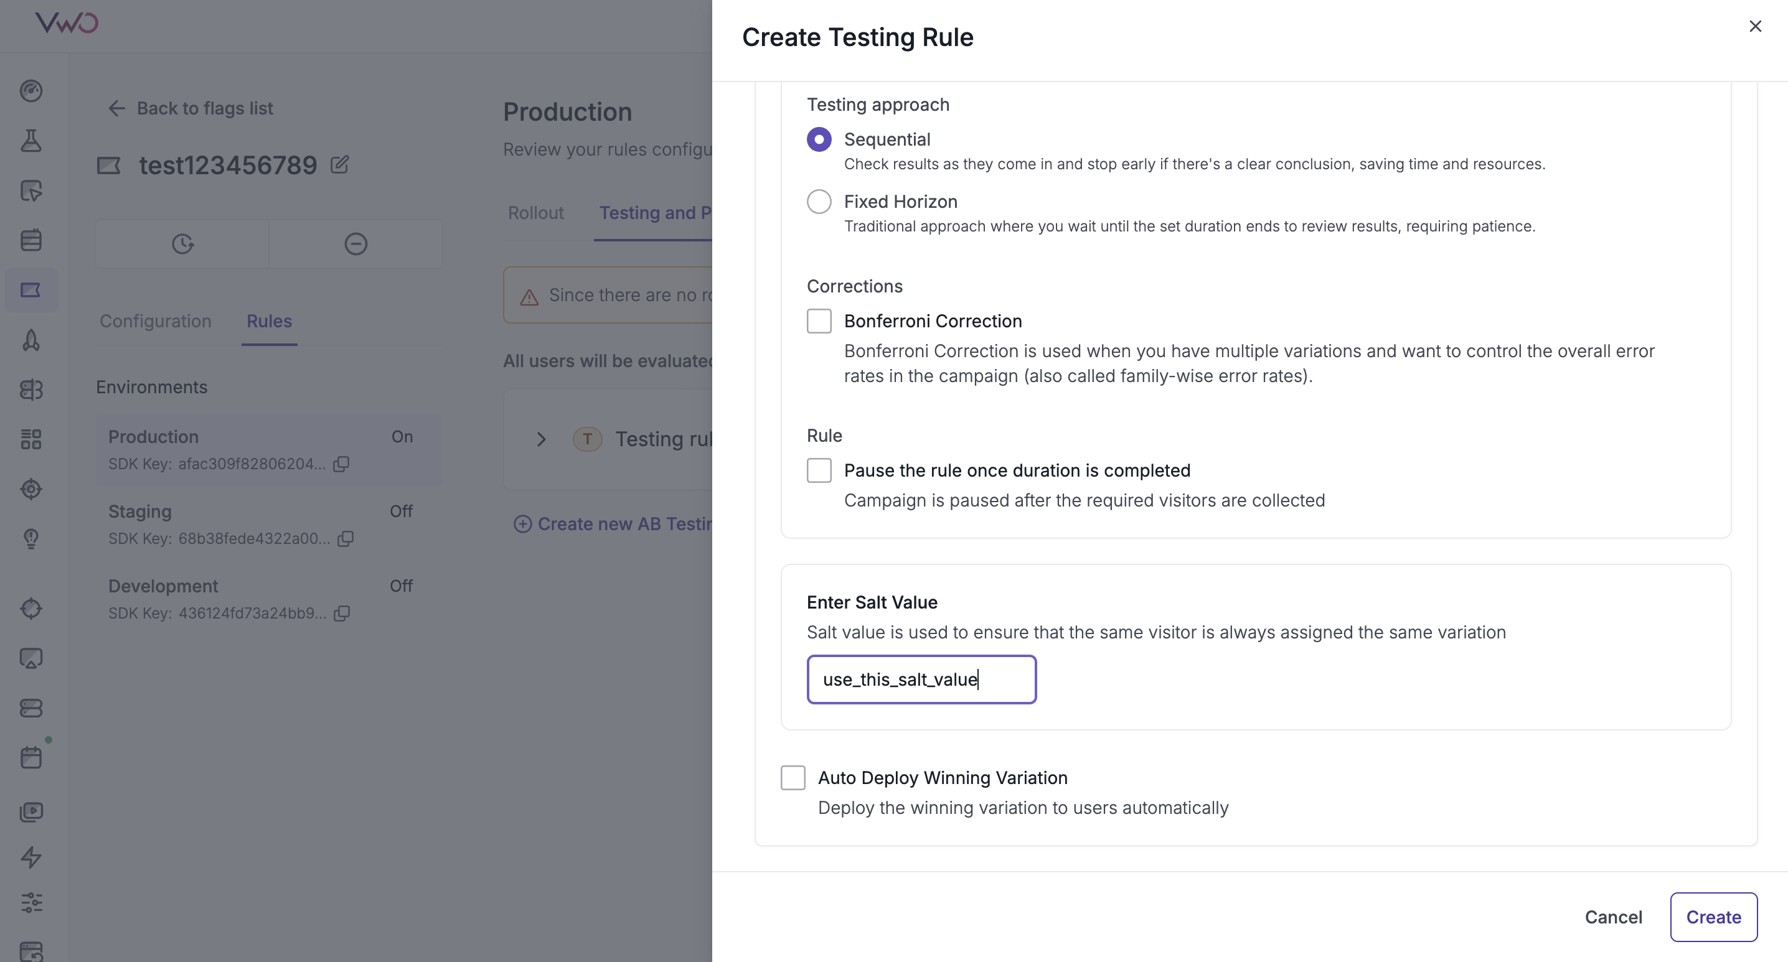Click the Production "On" status text
Viewport: 1788px width, 962px height.
tap(402, 437)
